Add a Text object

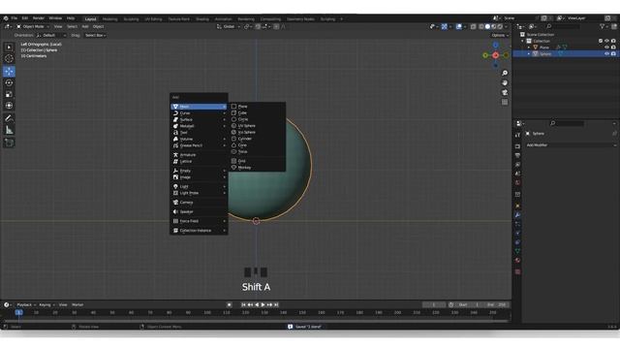click(x=199, y=133)
